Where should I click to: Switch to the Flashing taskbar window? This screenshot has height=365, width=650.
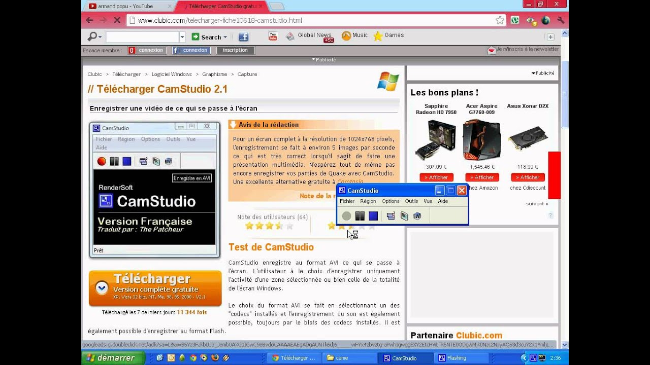(461, 358)
